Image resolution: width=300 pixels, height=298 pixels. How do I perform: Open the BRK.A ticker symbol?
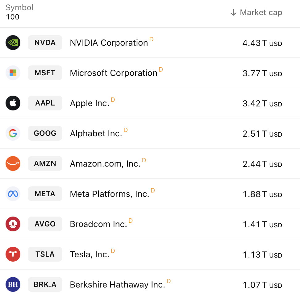pyautogui.click(x=45, y=284)
